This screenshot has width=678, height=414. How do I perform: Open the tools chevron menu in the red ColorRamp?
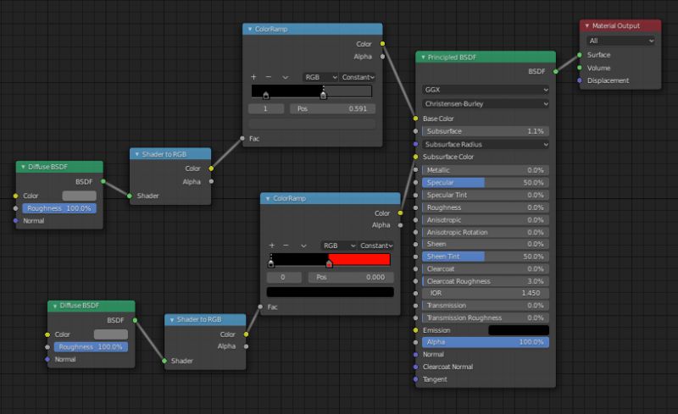(303, 246)
